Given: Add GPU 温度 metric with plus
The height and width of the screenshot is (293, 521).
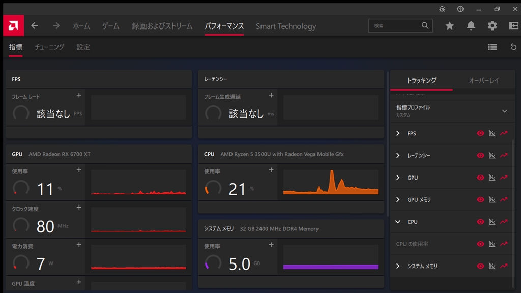Looking at the screenshot, I should pyautogui.click(x=79, y=282).
